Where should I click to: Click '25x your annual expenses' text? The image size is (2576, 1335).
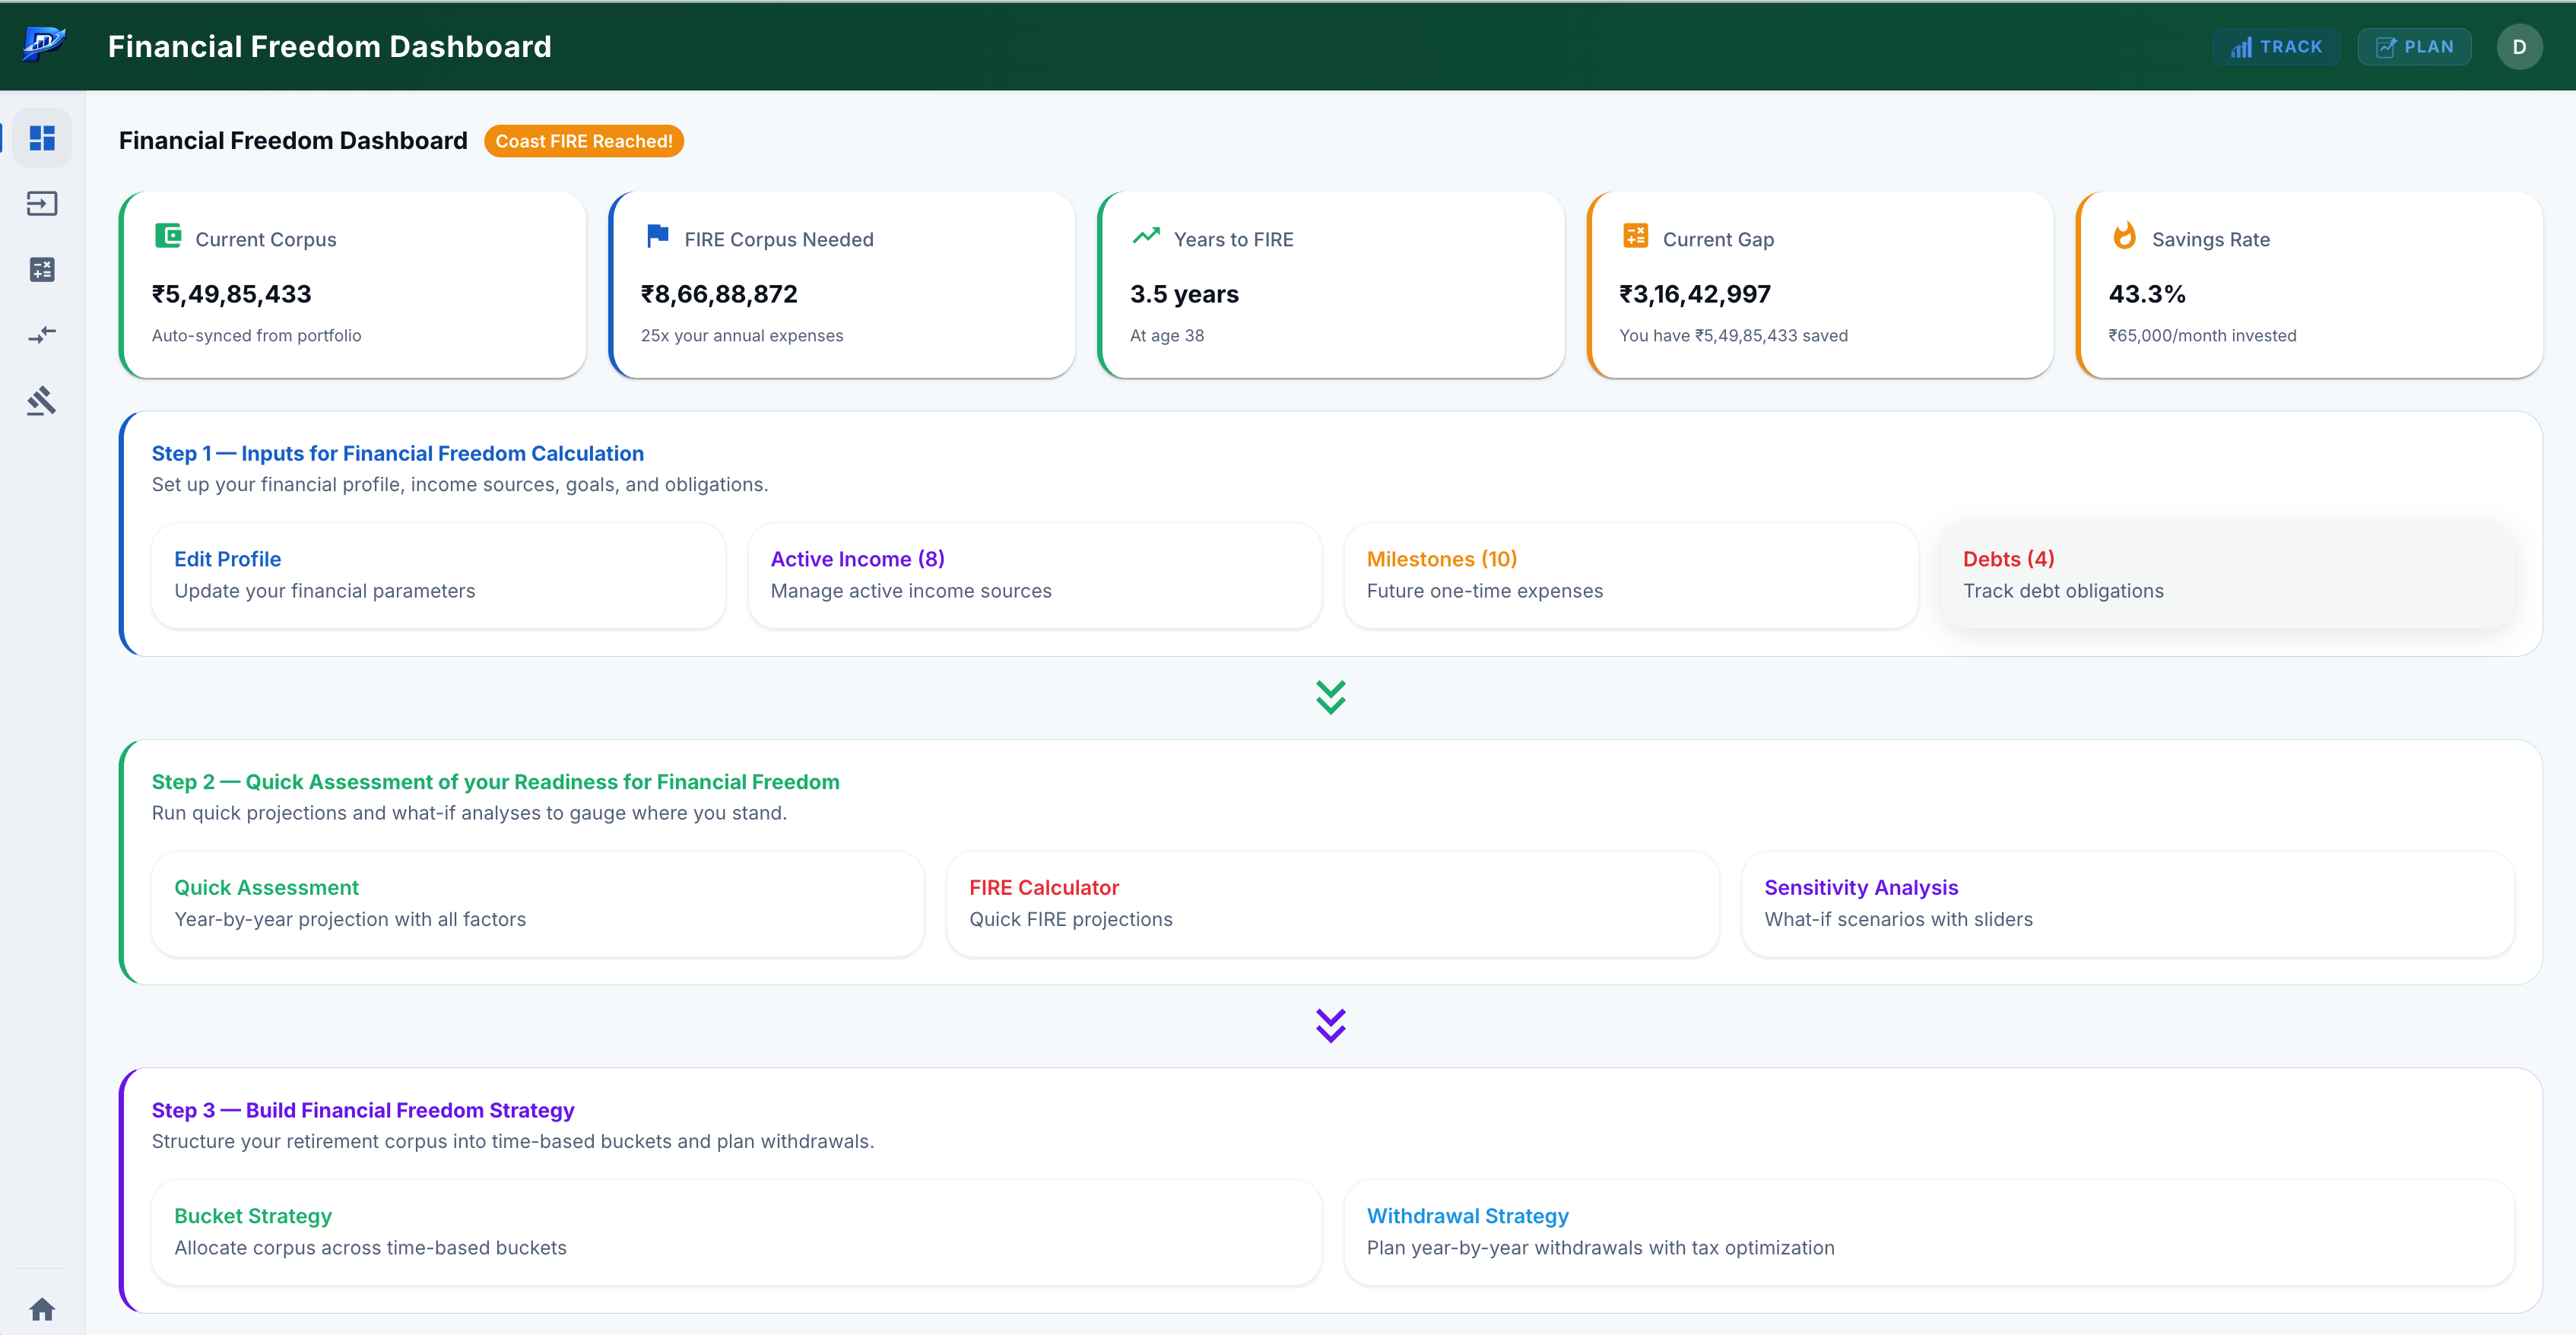tap(741, 335)
